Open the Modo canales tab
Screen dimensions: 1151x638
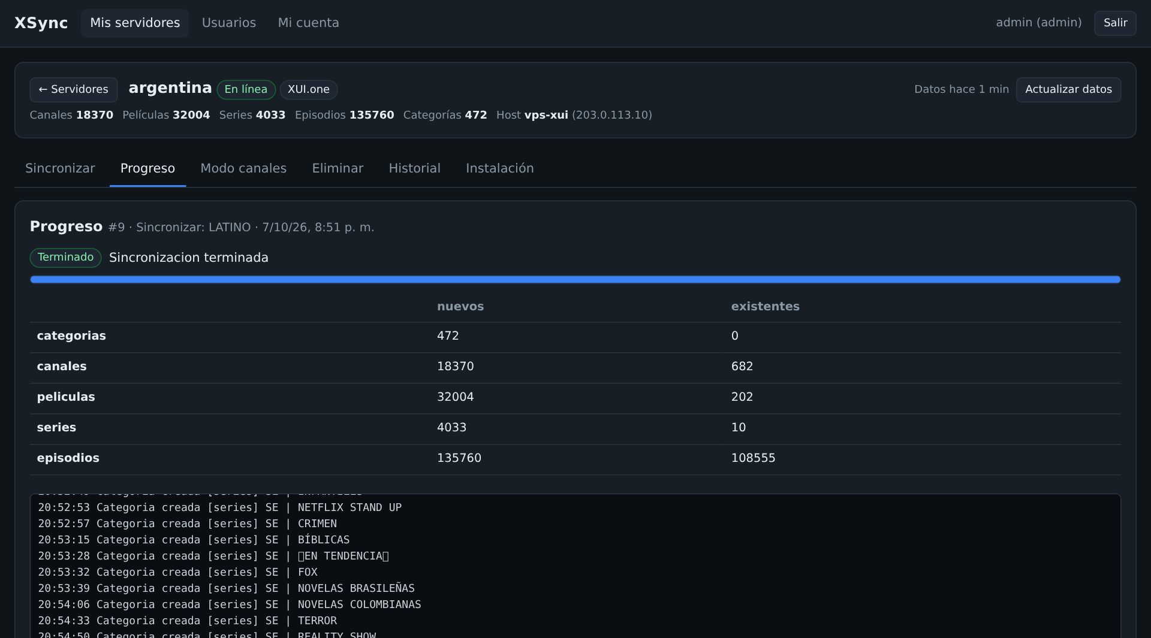(243, 168)
